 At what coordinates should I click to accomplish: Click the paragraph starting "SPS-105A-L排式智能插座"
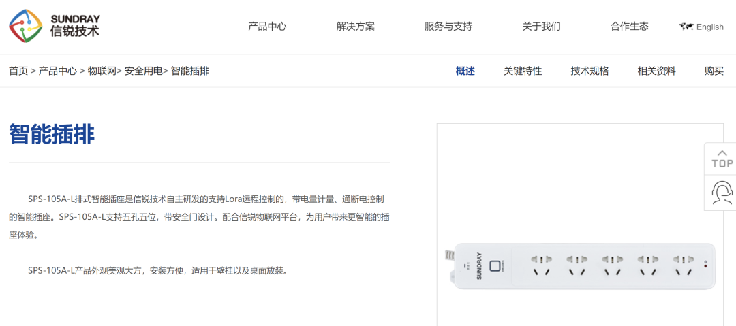click(199, 217)
